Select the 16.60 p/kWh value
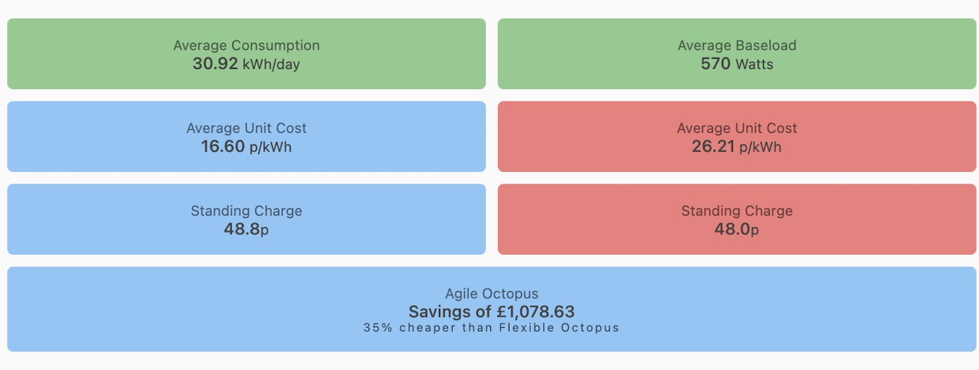 tap(246, 147)
